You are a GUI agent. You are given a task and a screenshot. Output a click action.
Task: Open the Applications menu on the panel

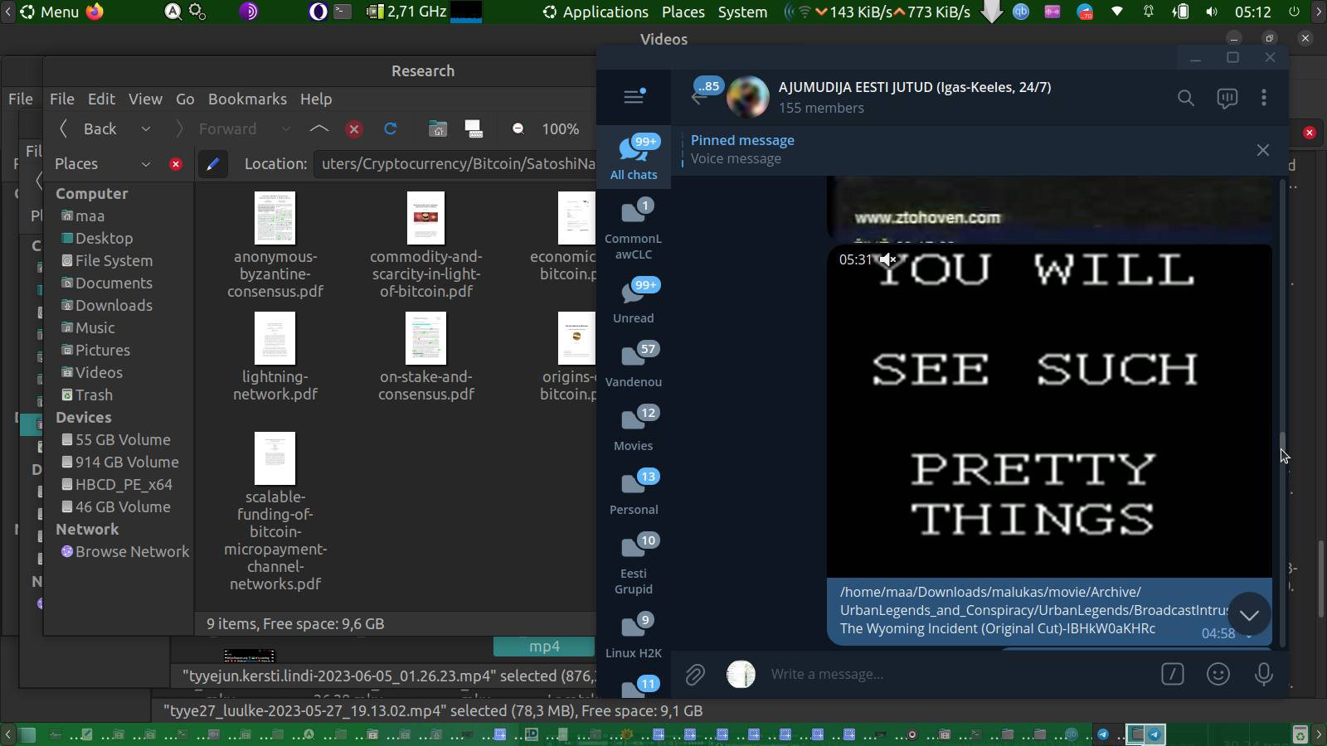coord(595,12)
